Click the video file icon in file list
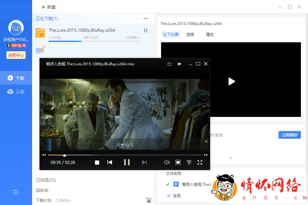 click(176, 184)
